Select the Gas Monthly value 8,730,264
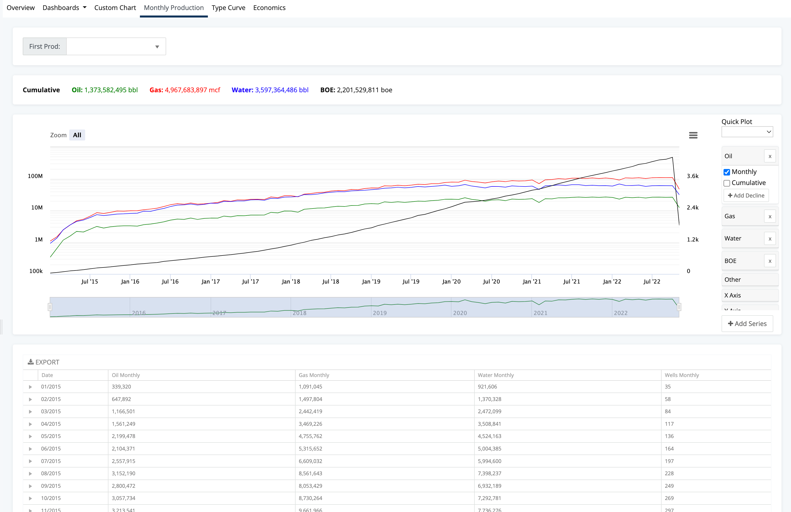Image resolution: width=791 pixels, height=512 pixels. click(x=310, y=498)
